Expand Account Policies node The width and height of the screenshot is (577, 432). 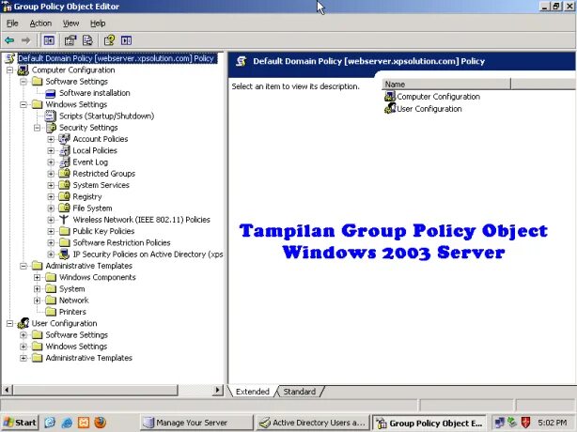tap(51, 139)
